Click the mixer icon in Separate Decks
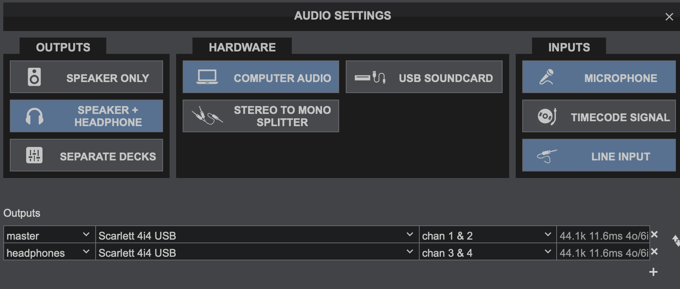680x289 pixels. (34, 156)
